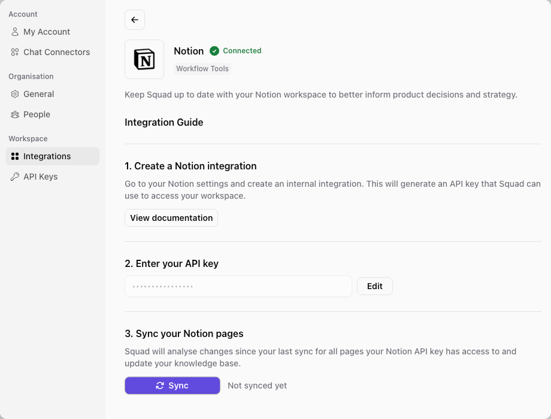
Task: Click the View documentation button
Action: [171, 218]
